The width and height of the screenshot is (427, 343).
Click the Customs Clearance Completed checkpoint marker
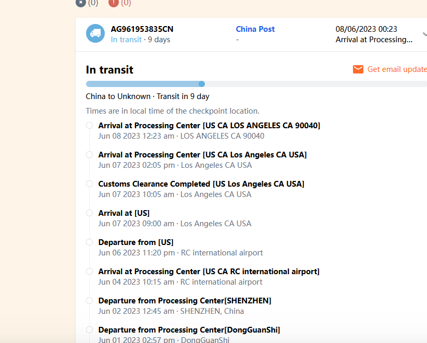(x=89, y=184)
